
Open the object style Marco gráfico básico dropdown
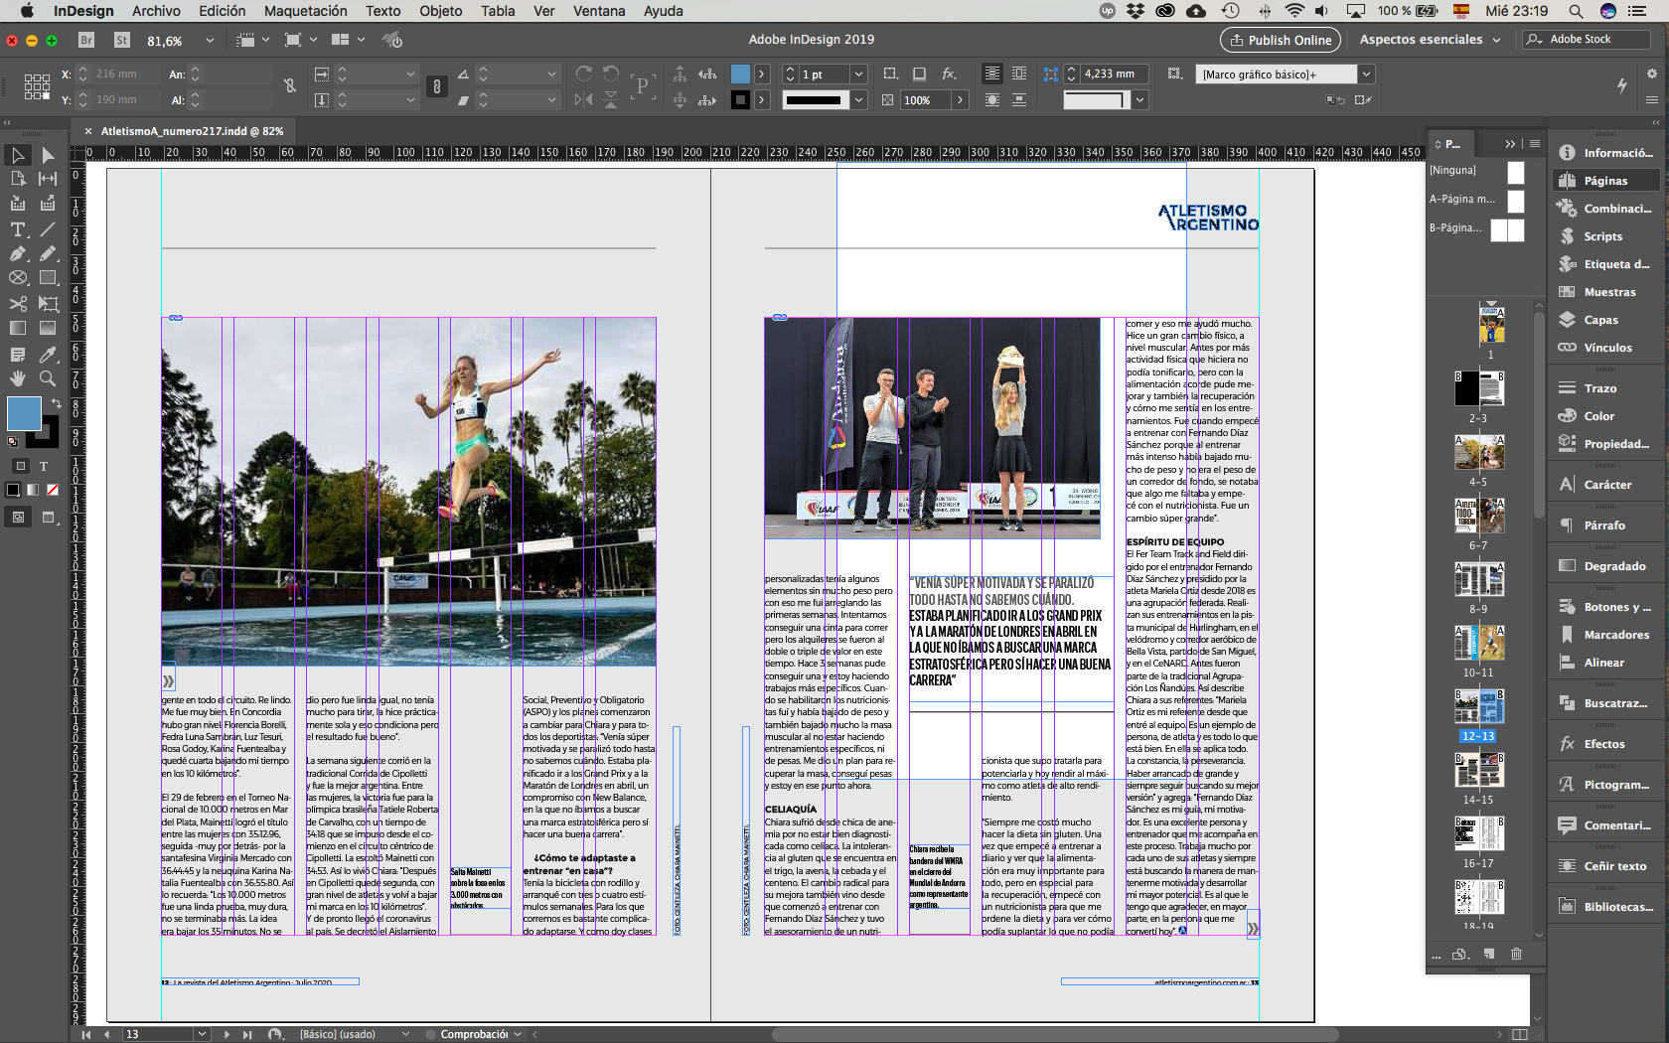(x=1367, y=74)
